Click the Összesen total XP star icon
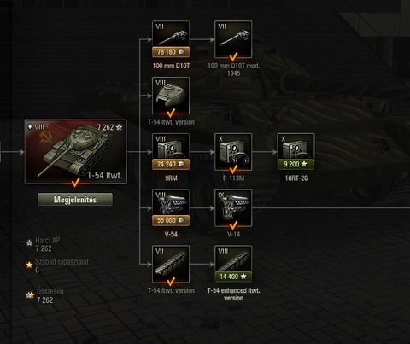The height and width of the screenshot is (344, 410). (30, 295)
